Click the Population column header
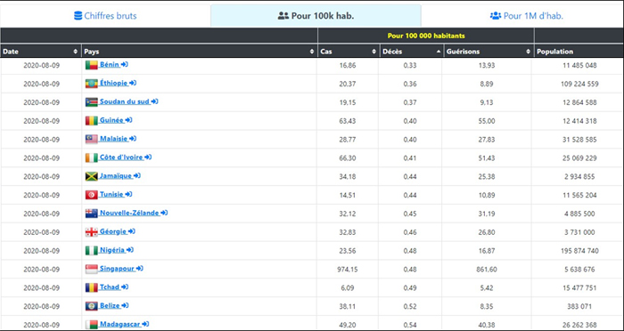The height and width of the screenshot is (331, 624). pyautogui.click(x=579, y=52)
